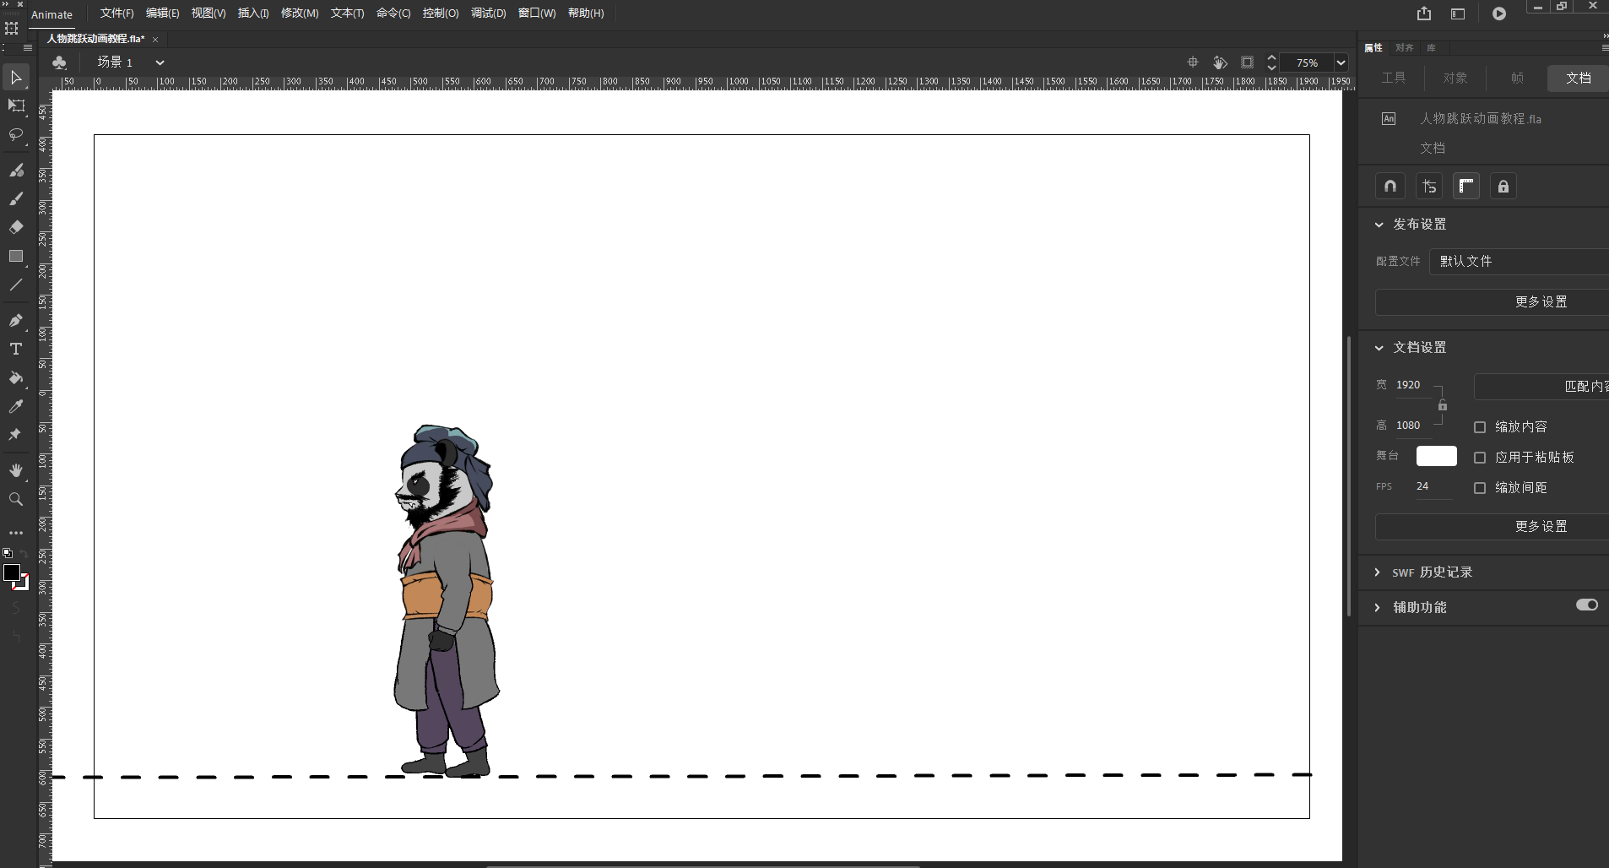Image resolution: width=1609 pixels, height=868 pixels.
Task: Select the Selection arrow tool
Action: pos(15,77)
